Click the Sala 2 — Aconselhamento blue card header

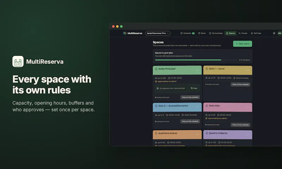tap(177, 107)
